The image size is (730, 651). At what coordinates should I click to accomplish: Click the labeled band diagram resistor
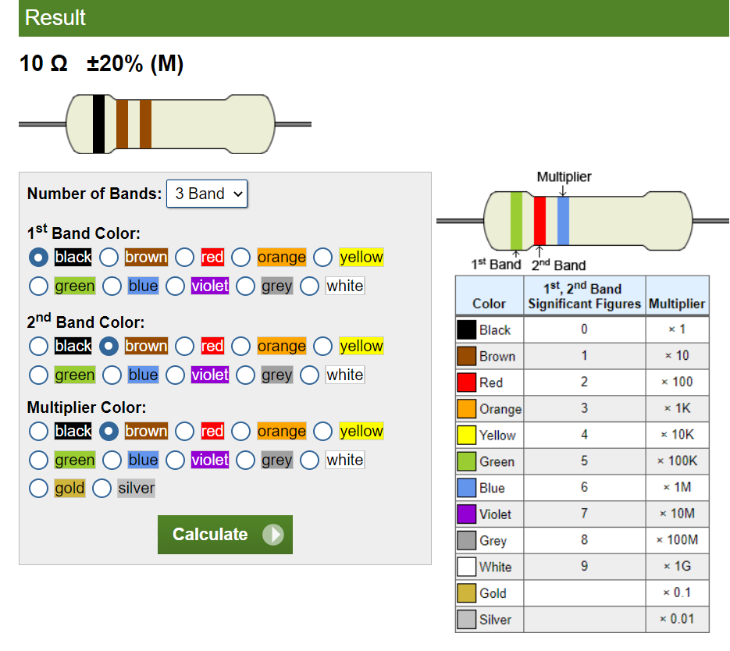[583, 221]
